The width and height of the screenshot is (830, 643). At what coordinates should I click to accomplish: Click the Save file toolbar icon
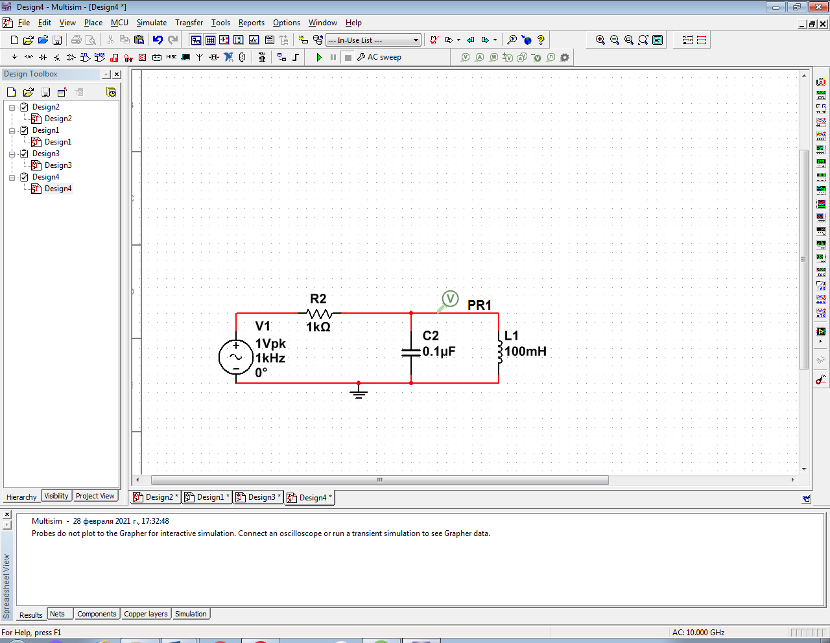pos(57,40)
